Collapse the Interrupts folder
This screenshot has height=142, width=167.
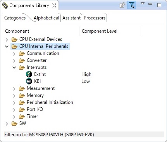14,67
